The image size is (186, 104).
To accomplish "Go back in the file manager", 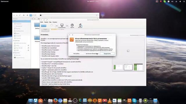I will pos(24,15).
